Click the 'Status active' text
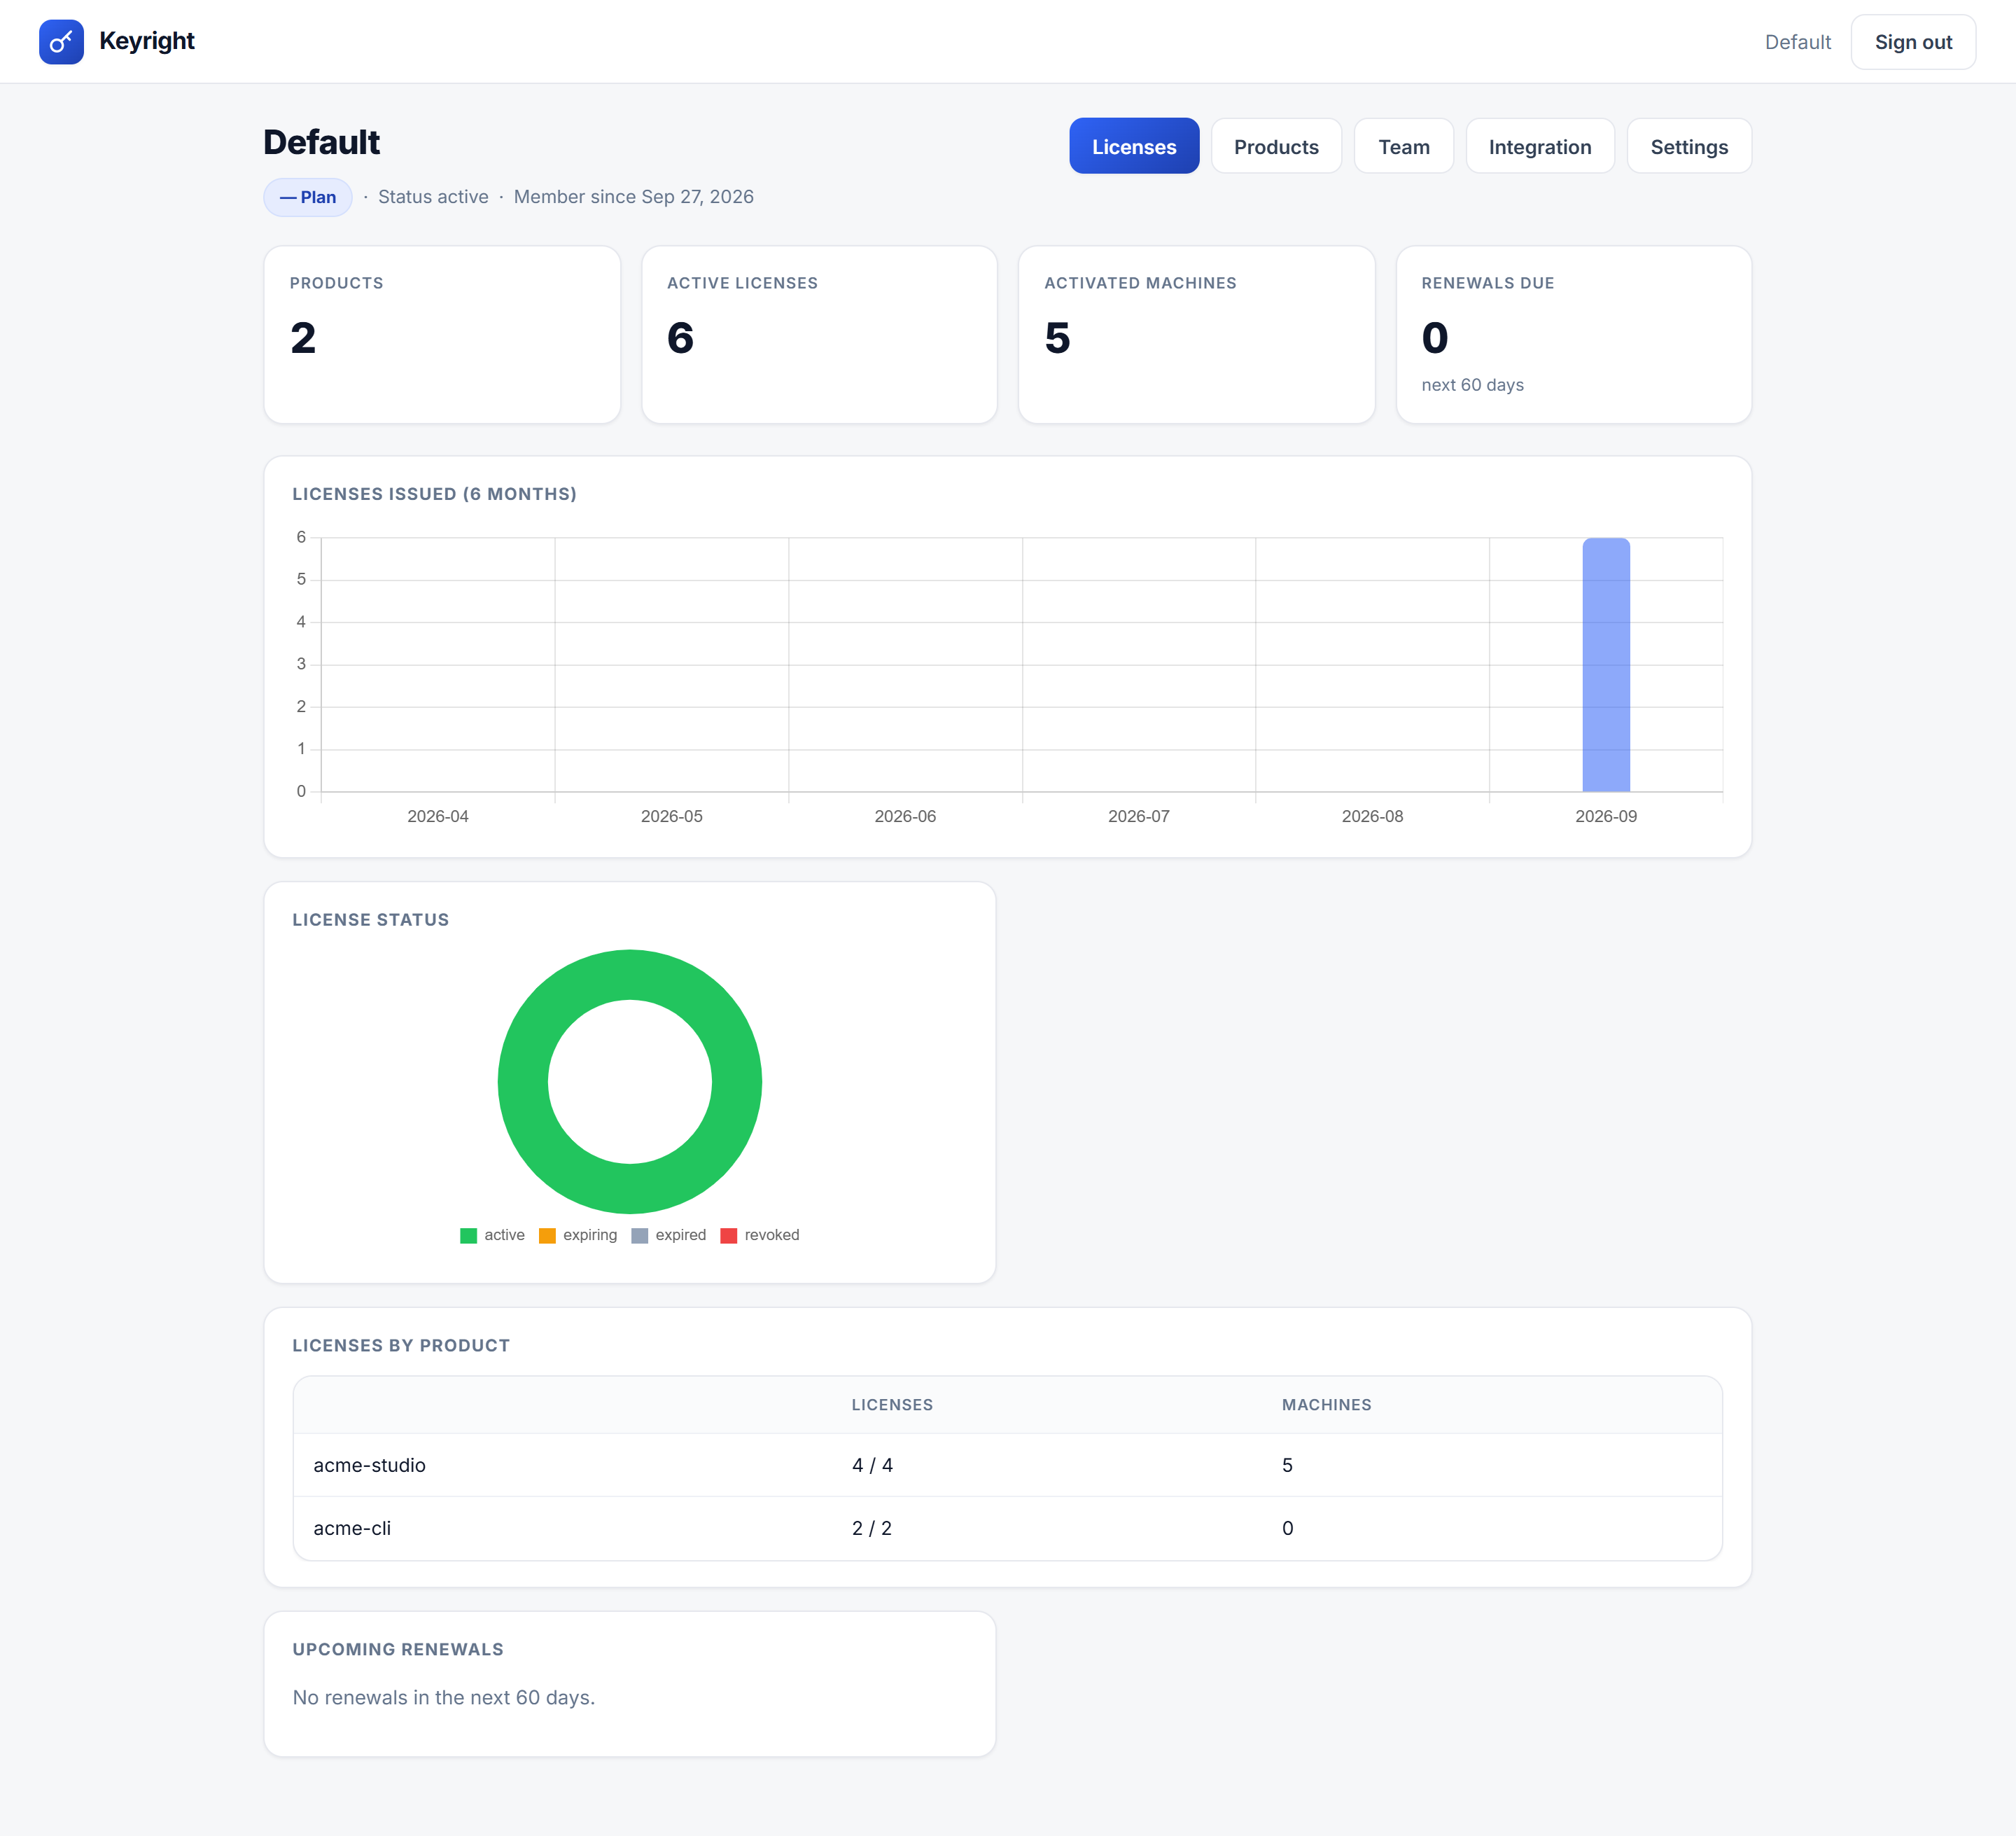Screen dimensions: 2016x1836 433,197
